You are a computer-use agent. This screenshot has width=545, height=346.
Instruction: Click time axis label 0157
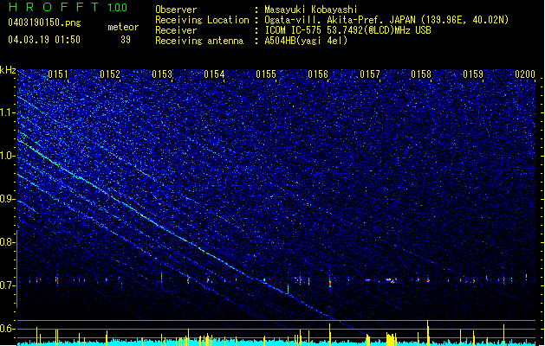pos(370,74)
